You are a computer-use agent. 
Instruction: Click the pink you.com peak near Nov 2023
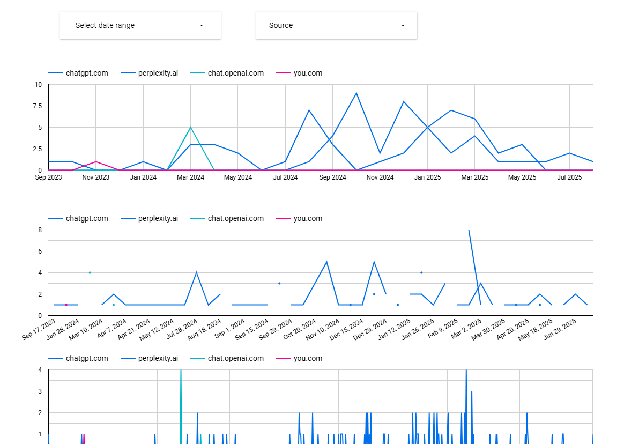pos(95,161)
